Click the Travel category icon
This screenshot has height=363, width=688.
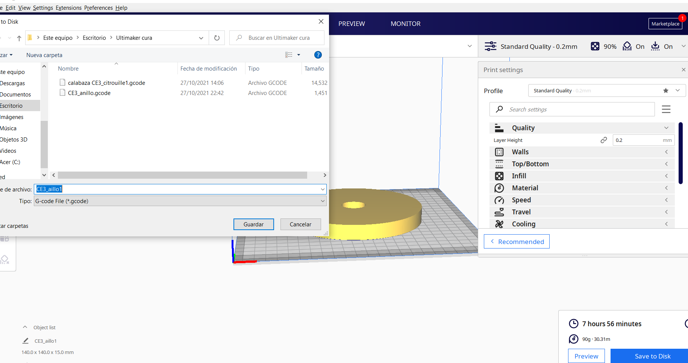499,212
